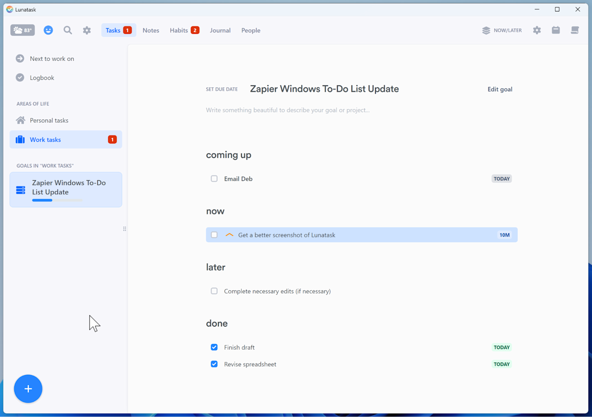Click the sidebar resize grip handle
Image resolution: width=592 pixels, height=417 pixels.
pyautogui.click(x=124, y=229)
